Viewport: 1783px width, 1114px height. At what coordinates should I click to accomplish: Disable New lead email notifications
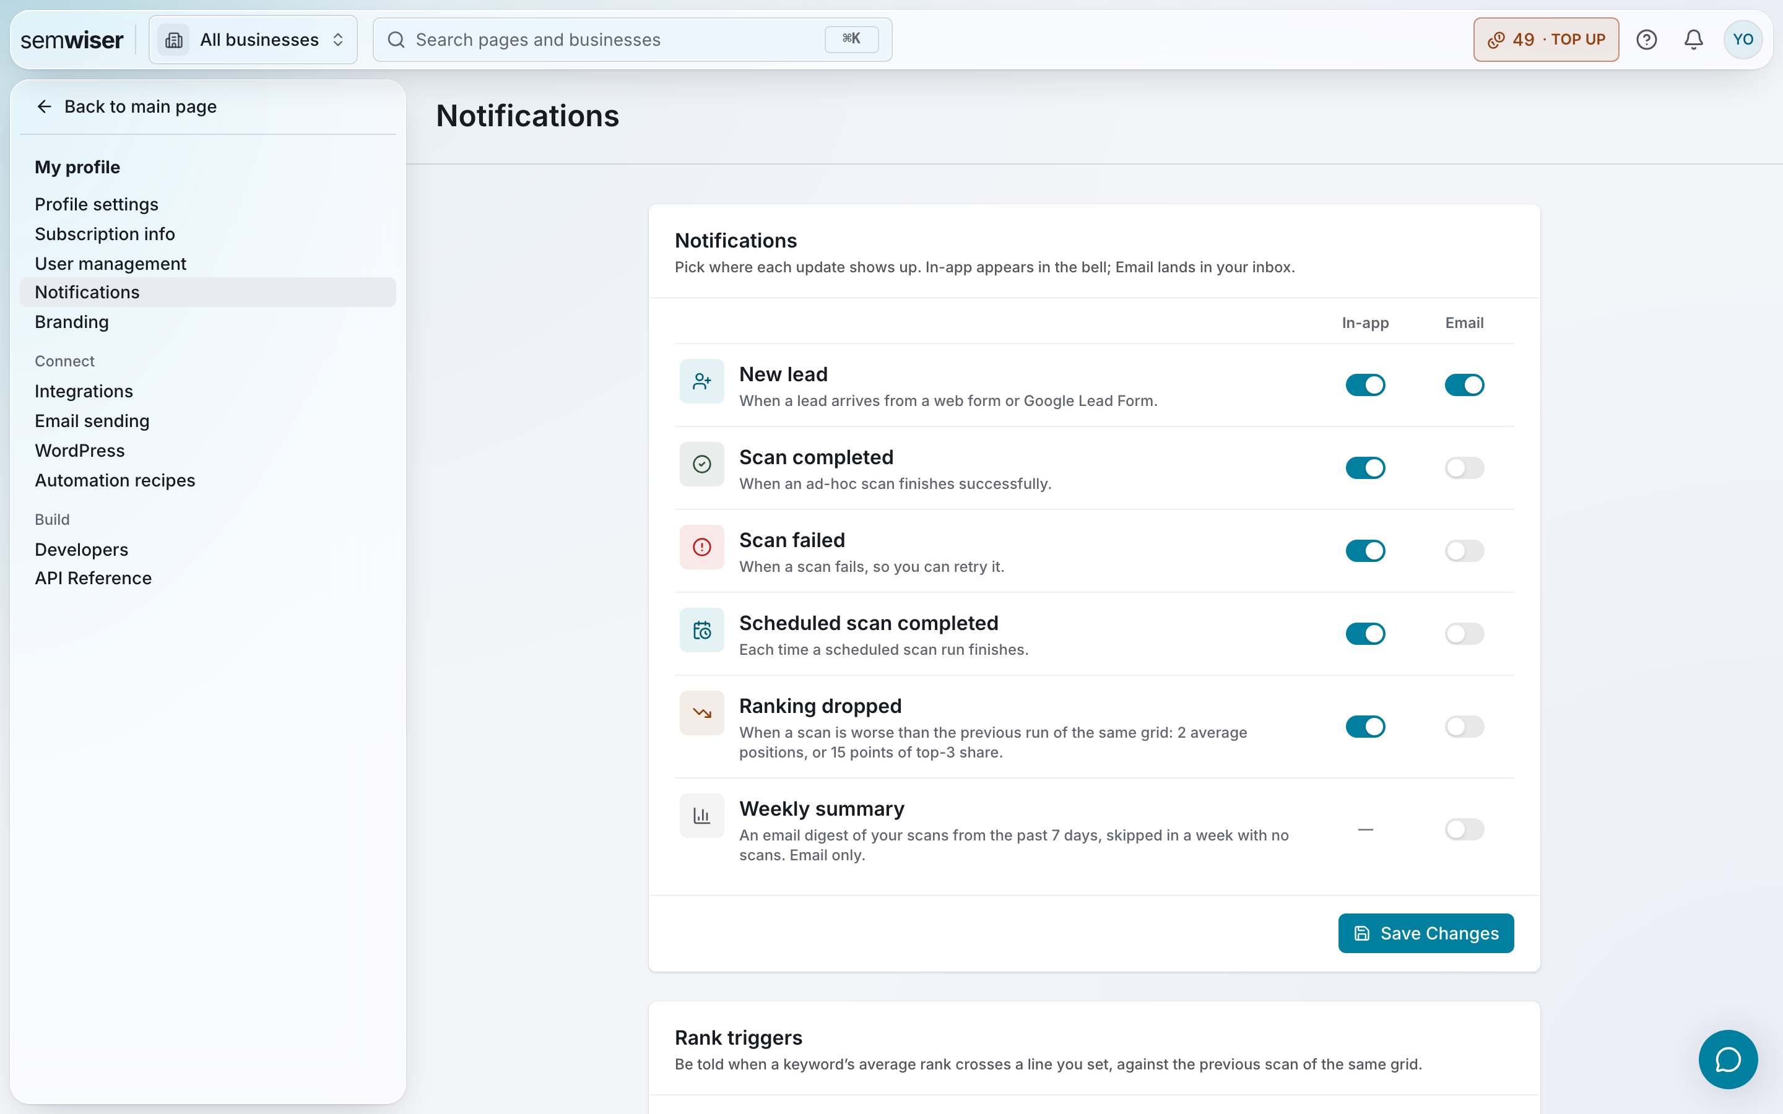point(1464,384)
